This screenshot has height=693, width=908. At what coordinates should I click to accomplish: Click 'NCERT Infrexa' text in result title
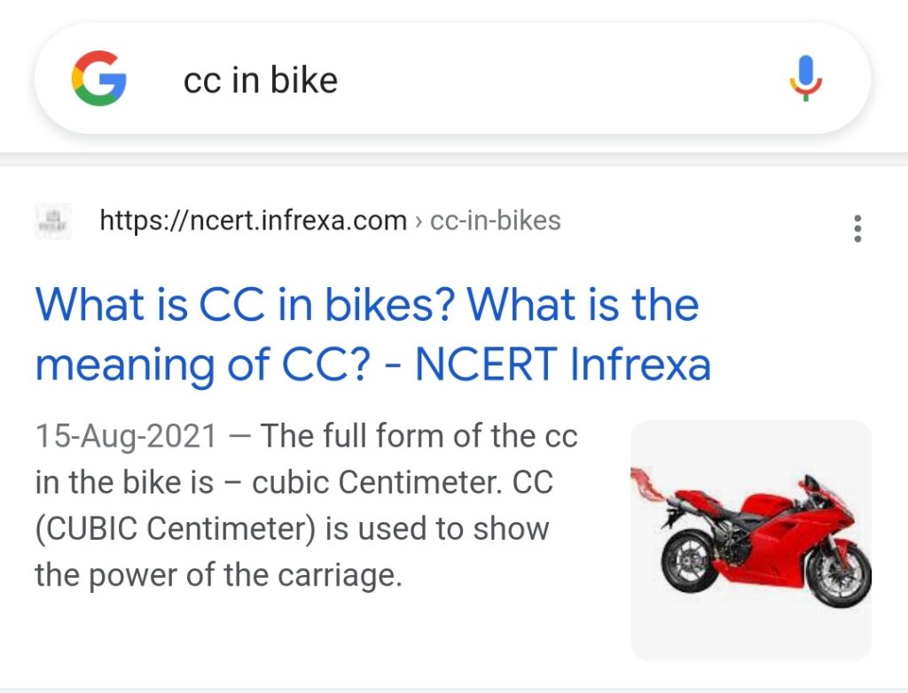pyautogui.click(x=563, y=364)
